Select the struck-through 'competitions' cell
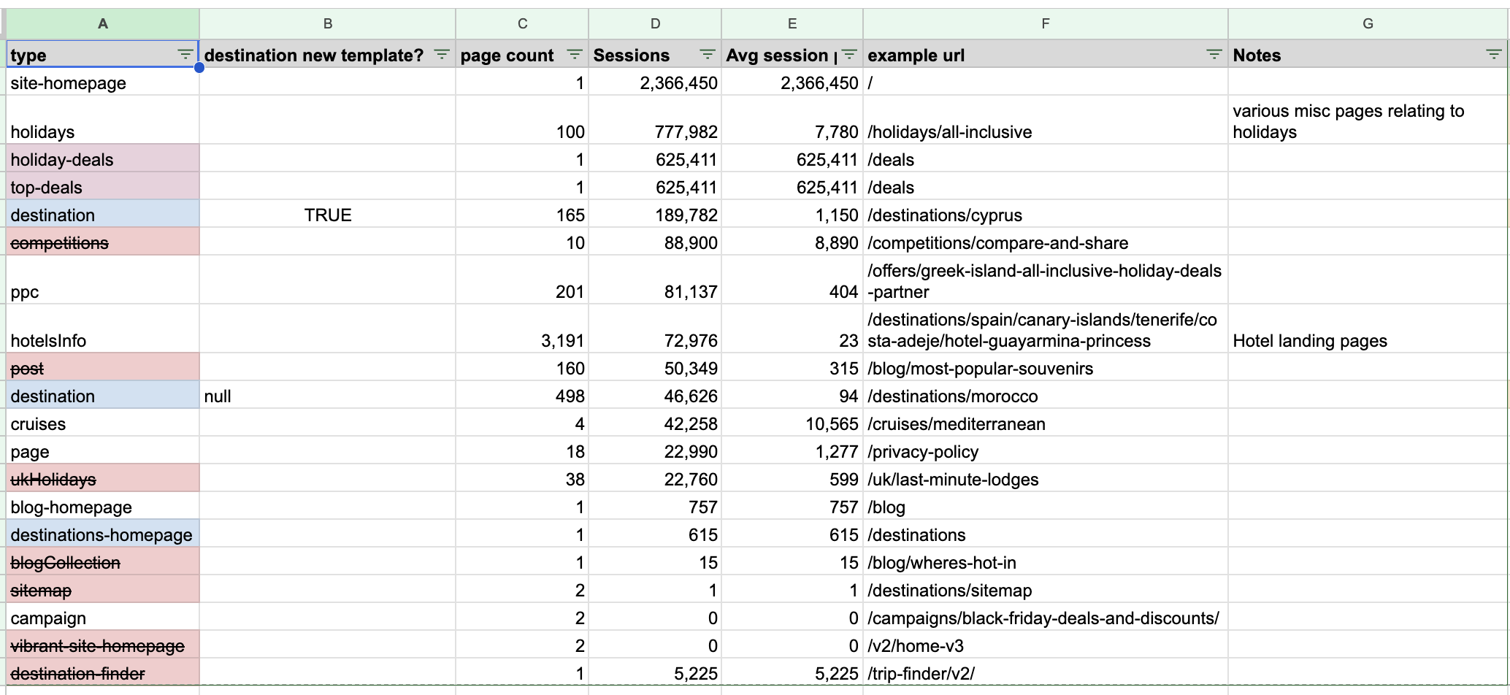The width and height of the screenshot is (1510, 695). point(103,242)
